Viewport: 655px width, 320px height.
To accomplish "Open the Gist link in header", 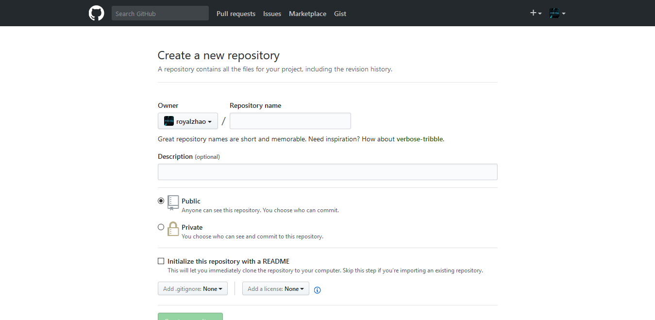I will (340, 14).
